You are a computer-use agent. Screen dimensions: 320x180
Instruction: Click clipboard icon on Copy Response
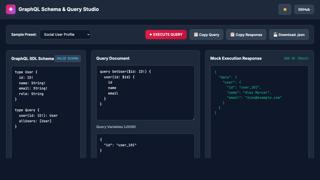[x=232, y=34]
